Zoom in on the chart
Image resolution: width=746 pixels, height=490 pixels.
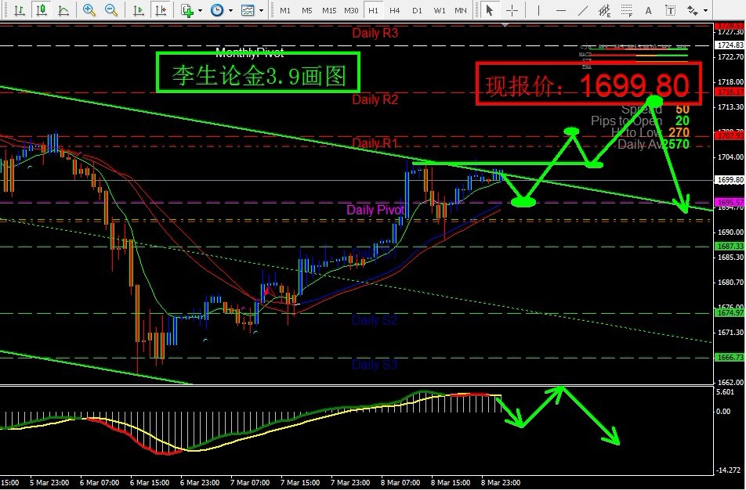(x=89, y=10)
